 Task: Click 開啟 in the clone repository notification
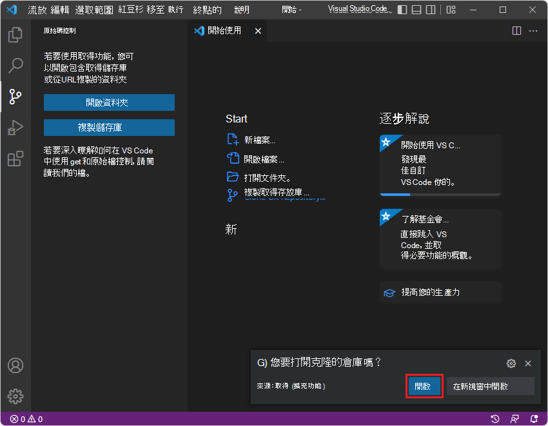424,386
